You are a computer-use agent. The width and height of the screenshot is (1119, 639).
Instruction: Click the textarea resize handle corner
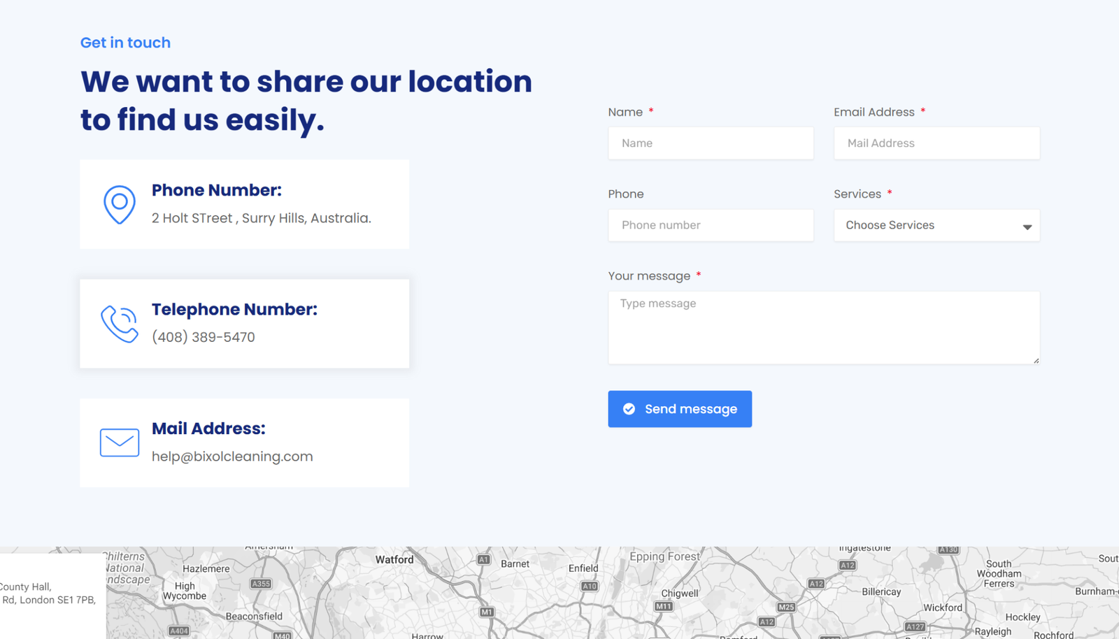click(1036, 360)
